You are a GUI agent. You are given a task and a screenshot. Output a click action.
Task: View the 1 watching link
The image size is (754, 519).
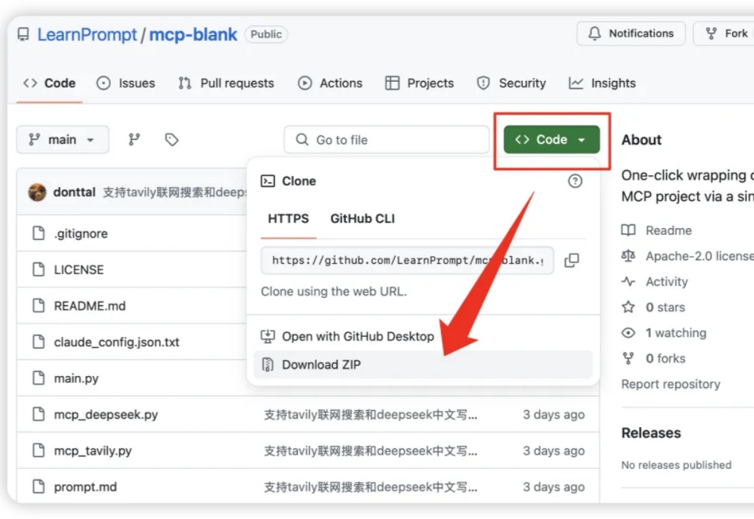[676, 333]
